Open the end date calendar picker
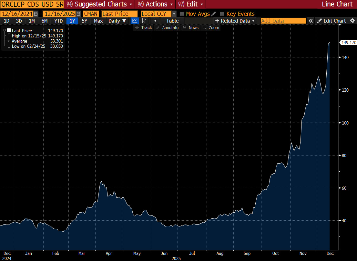This screenshot has width=357, height=261. (x=78, y=14)
